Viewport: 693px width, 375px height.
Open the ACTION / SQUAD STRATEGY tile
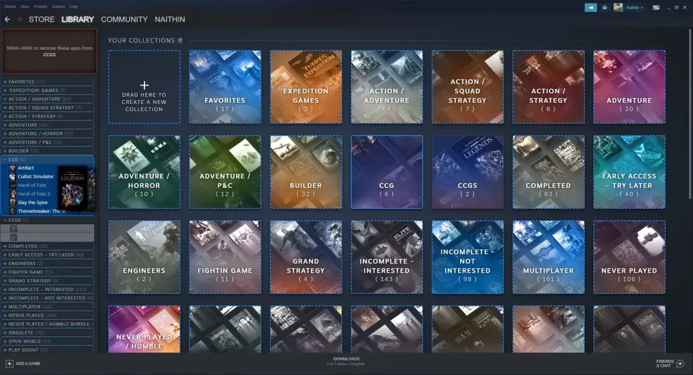point(468,87)
